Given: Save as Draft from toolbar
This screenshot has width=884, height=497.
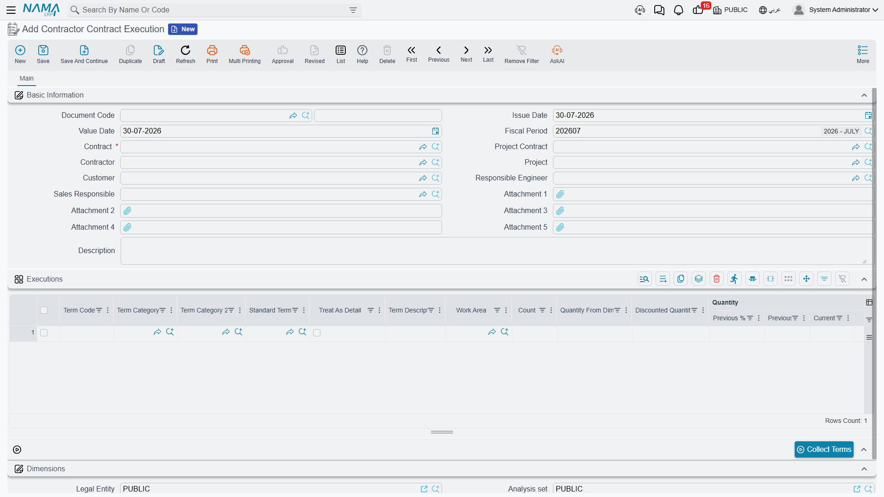Looking at the screenshot, I should pos(159,54).
